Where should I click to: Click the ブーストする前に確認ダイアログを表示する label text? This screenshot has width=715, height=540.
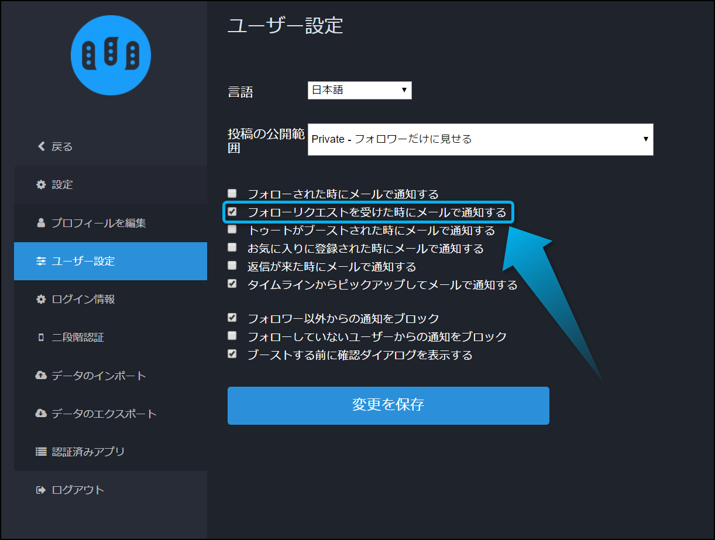pos(359,355)
